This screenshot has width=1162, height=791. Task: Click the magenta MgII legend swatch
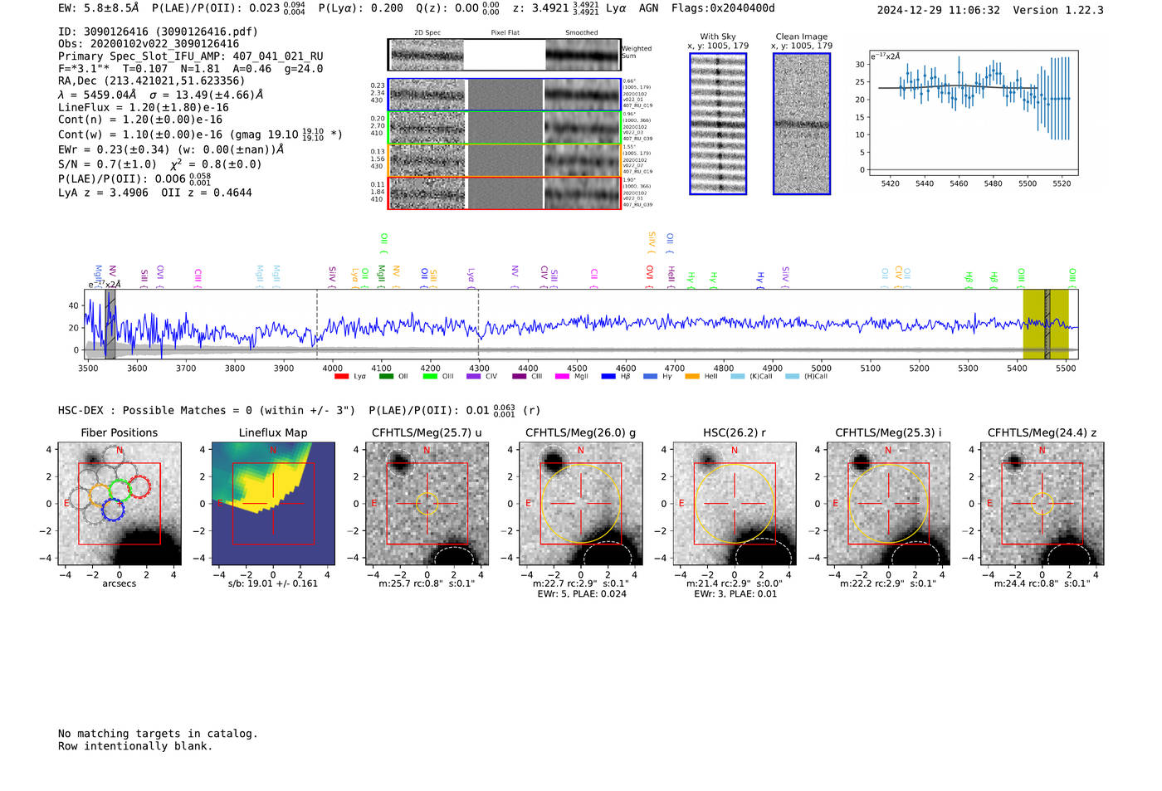click(562, 377)
